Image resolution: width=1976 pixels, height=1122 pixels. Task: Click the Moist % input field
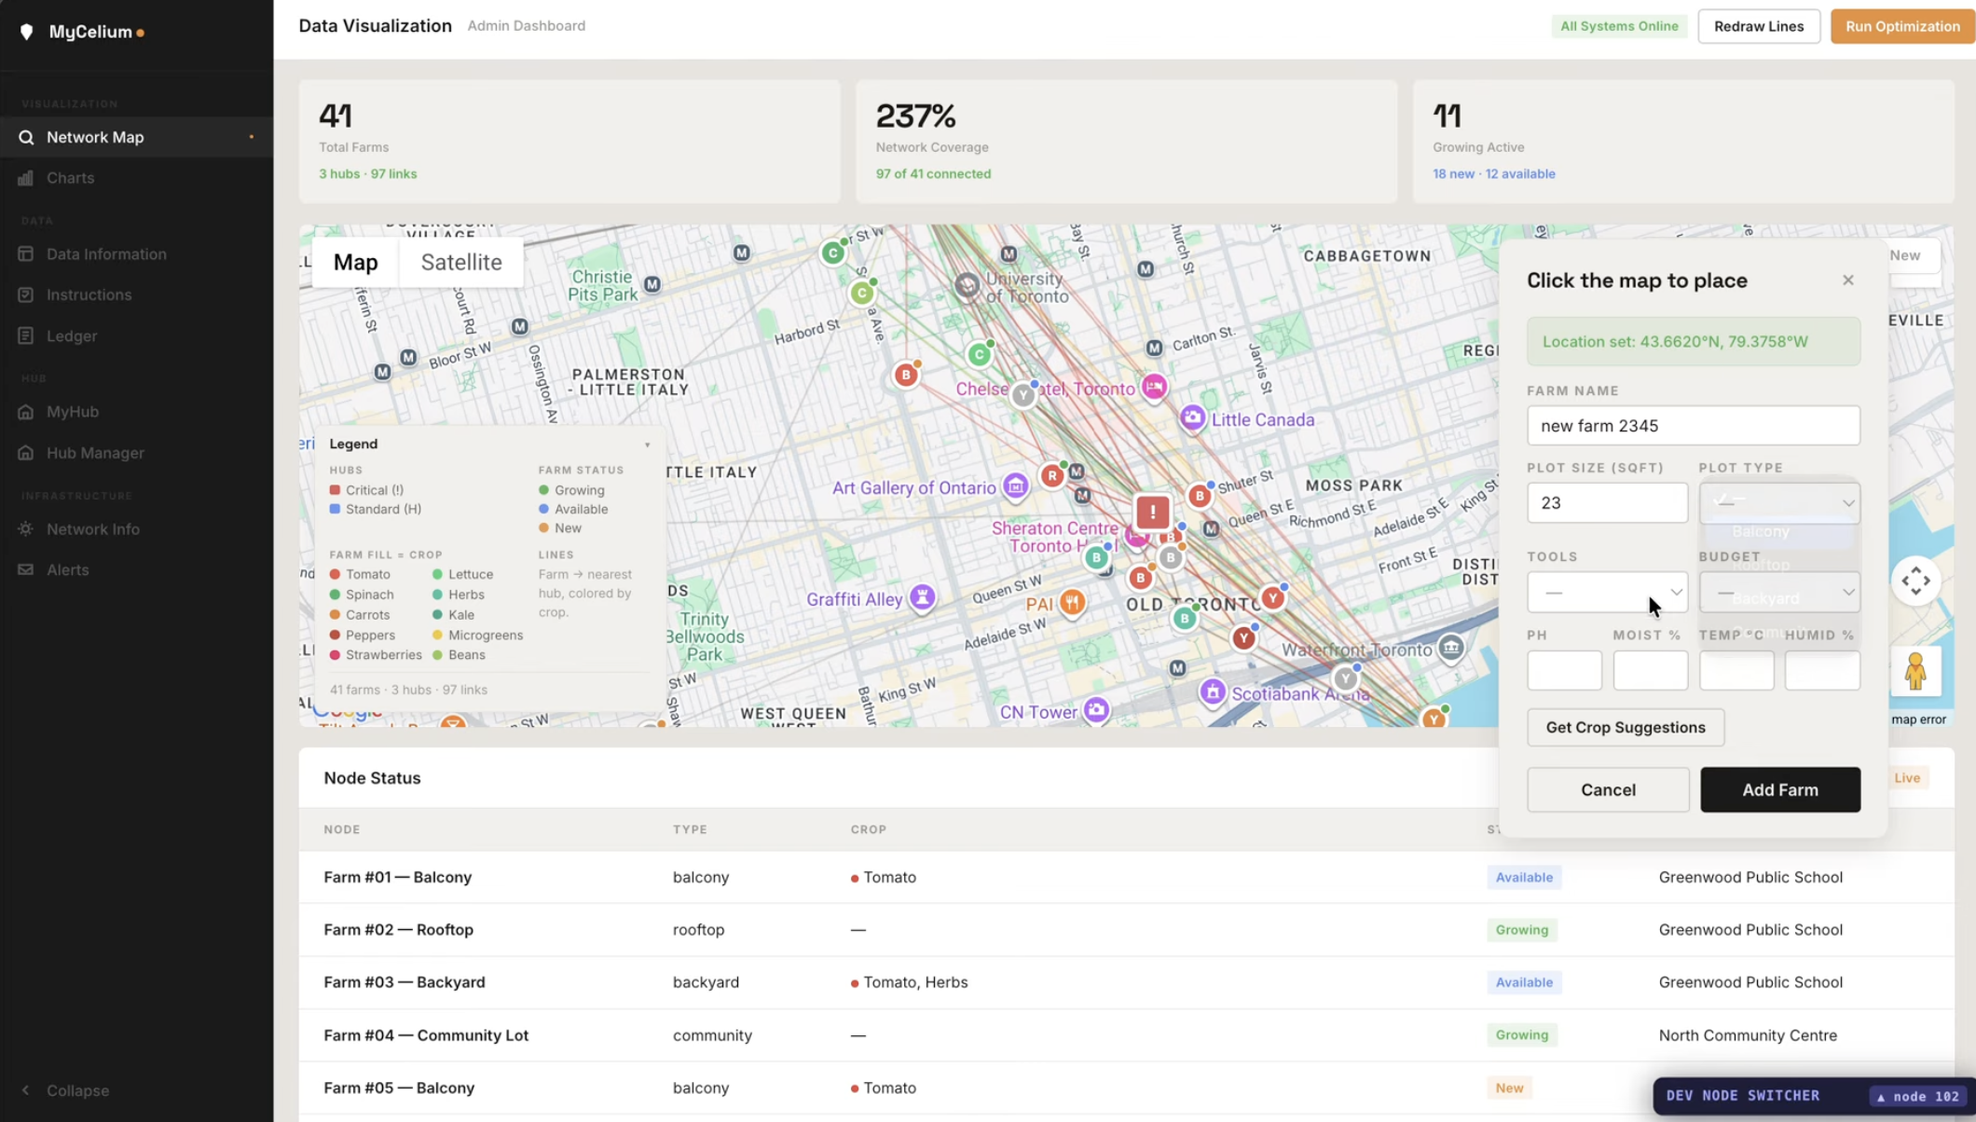pos(1650,671)
